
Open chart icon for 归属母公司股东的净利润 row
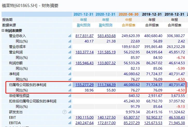(70, 85)
